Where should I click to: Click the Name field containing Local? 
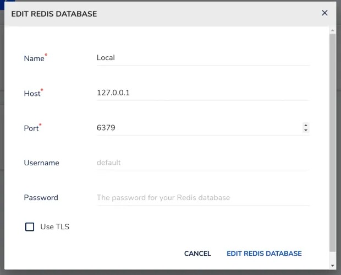pos(202,57)
